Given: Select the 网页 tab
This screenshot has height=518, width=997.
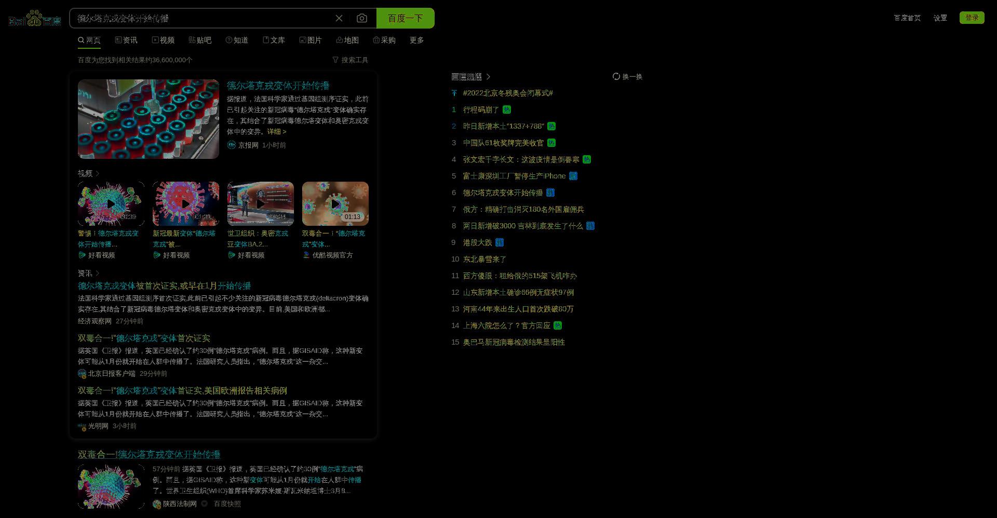Looking at the screenshot, I should click(x=89, y=40).
